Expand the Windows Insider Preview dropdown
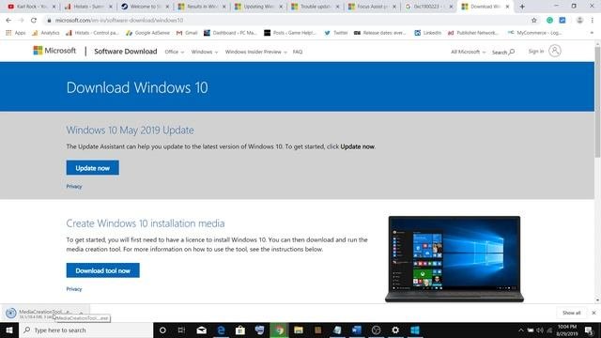Image resolution: width=601 pixels, height=338 pixels. (256, 52)
